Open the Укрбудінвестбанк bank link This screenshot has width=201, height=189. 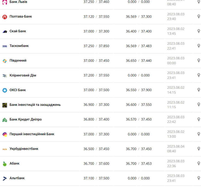tap(24, 149)
